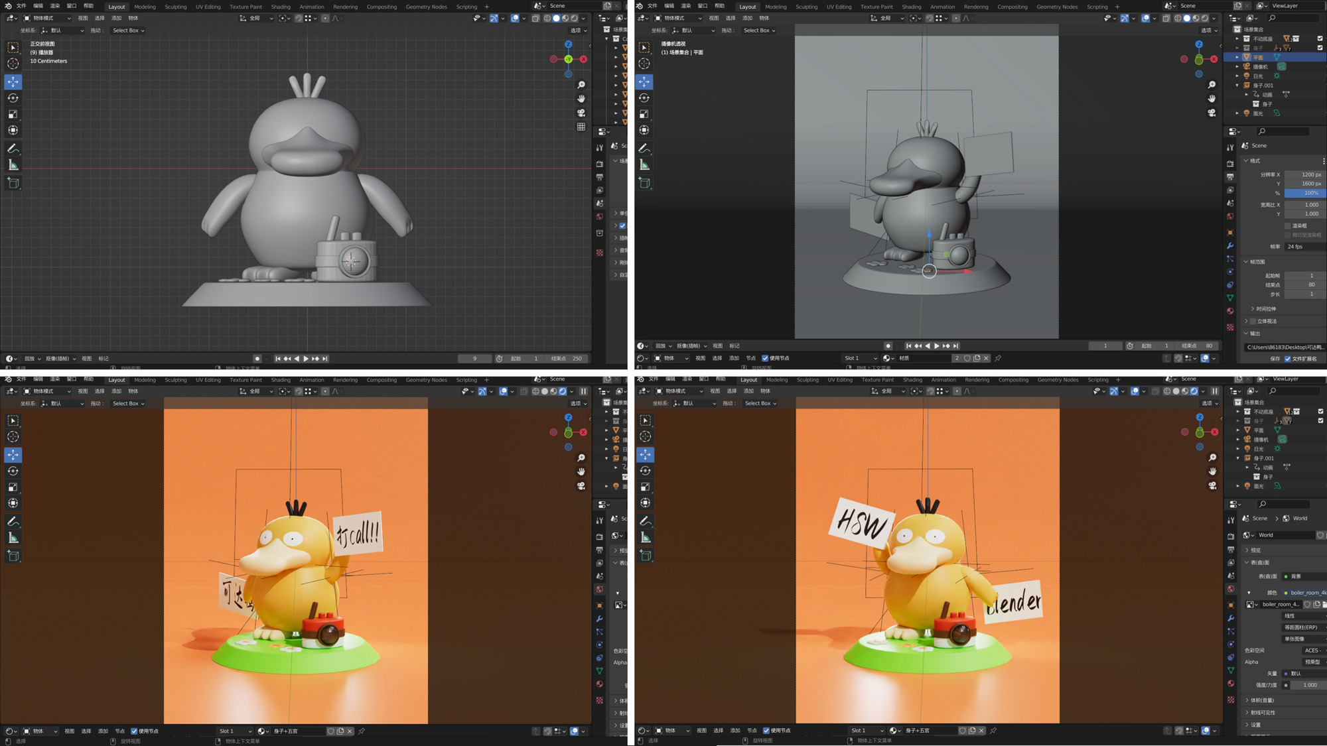The height and width of the screenshot is (746, 1327).
Task: Pick the Annotate tool in the front-view window
Action: [13, 149]
